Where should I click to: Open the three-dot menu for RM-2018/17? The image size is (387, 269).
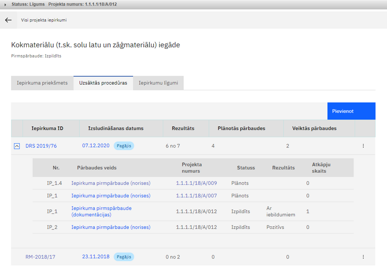point(363,257)
